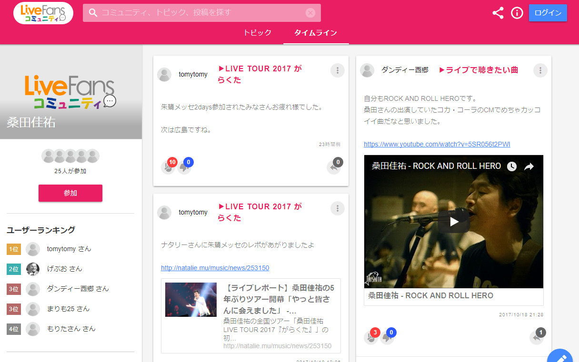Screen dimensions: 579x362
Task: Click the 25人が参加 member count
Action: tap(70, 171)
